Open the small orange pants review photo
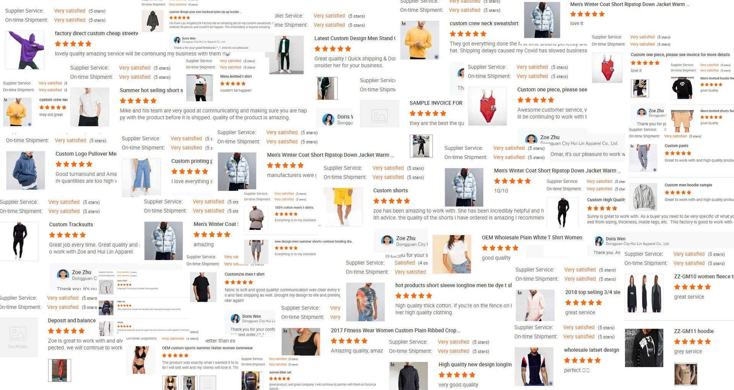The image size is (734, 390). [60, 370]
